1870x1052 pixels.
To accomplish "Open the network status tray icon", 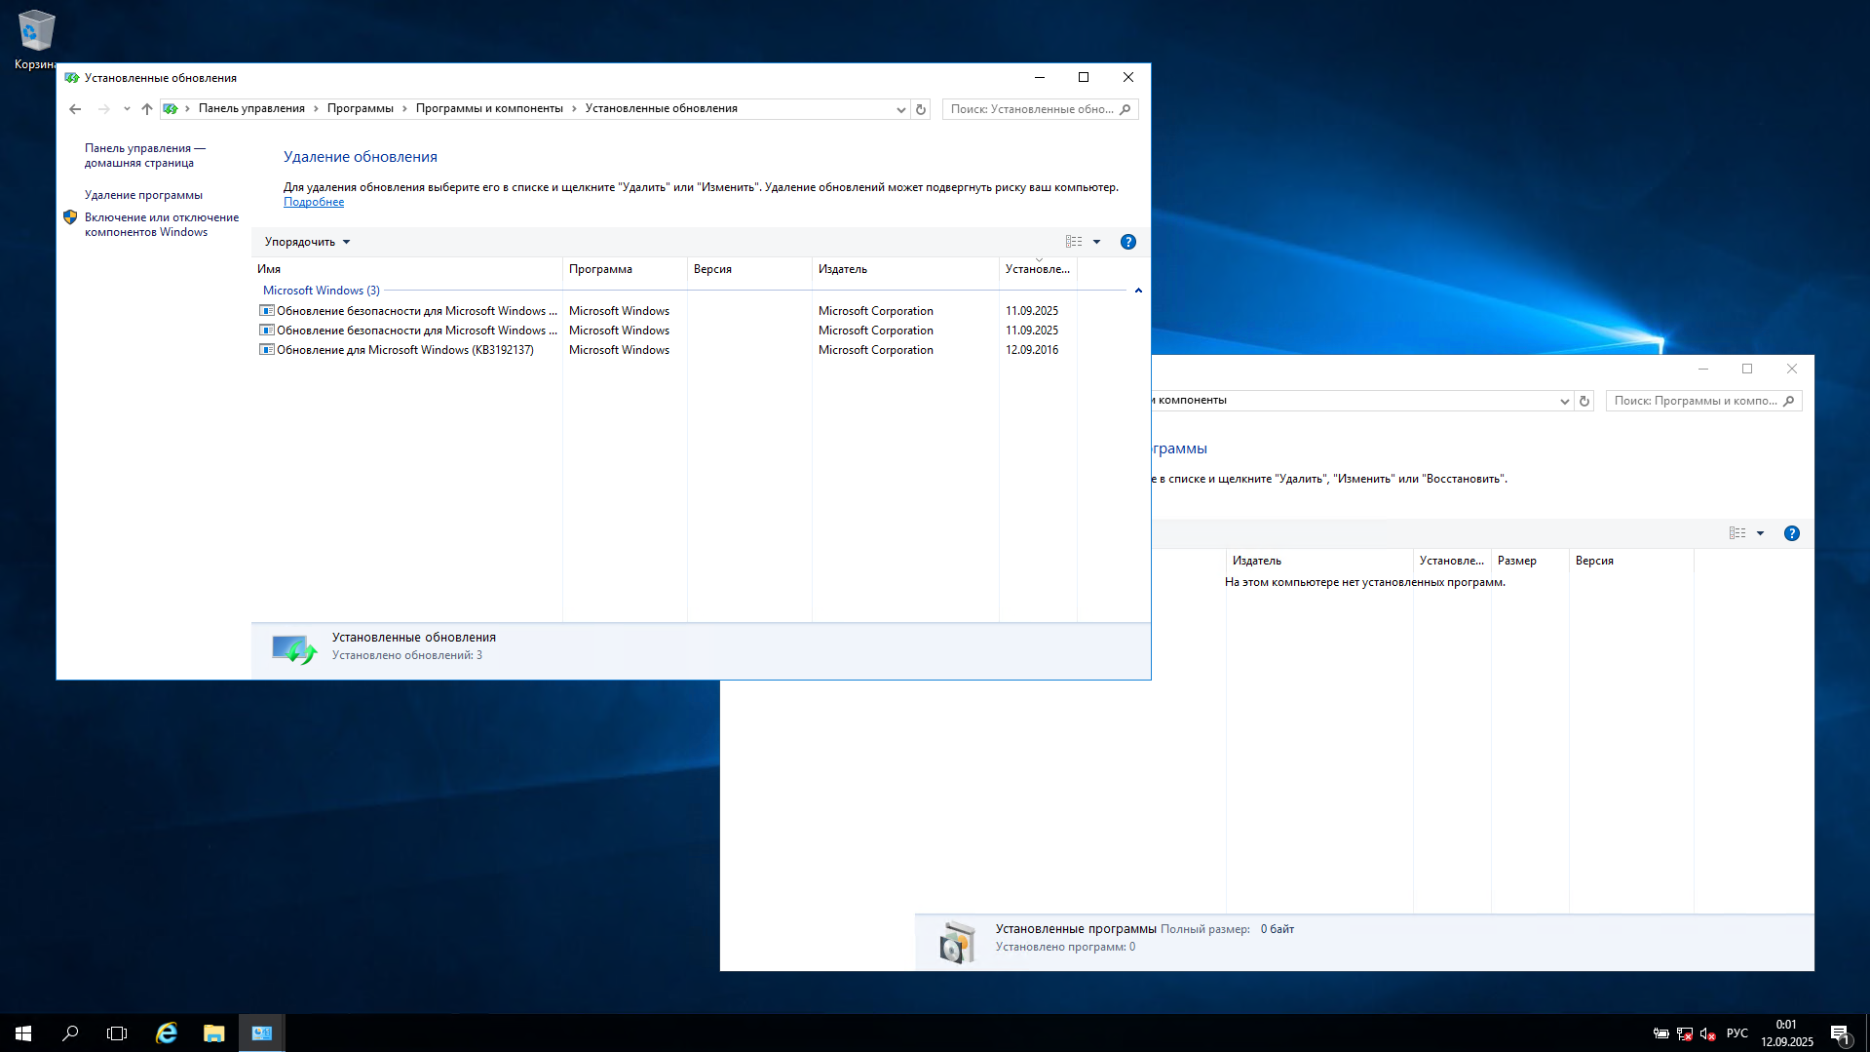I will click(1685, 1033).
